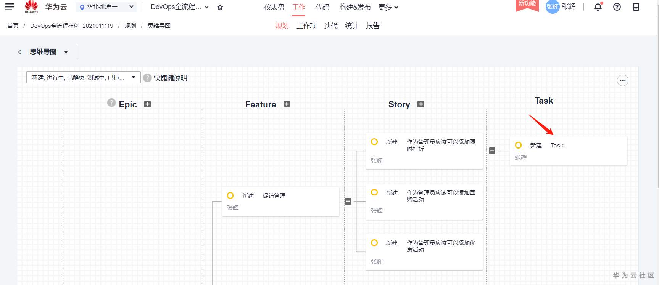The height and width of the screenshot is (285, 659).
Task: Collapse children of 促销管理 feature
Action: [348, 201]
